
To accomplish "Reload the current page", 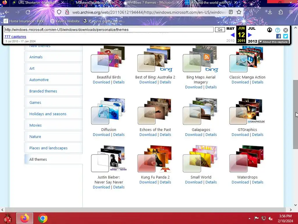I will [28, 12].
